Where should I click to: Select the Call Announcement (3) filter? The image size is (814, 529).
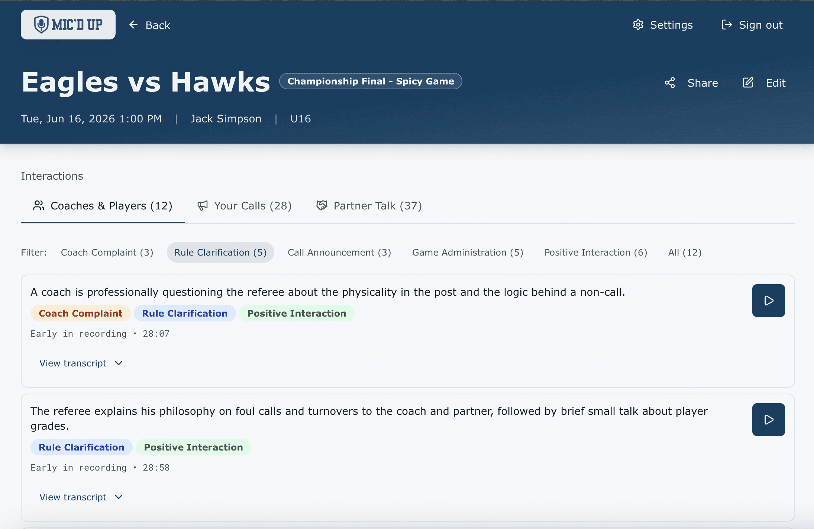point(339,252)
